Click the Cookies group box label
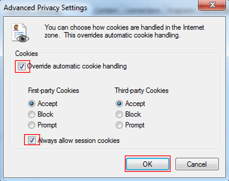229x181 pixels. point(27,54)
